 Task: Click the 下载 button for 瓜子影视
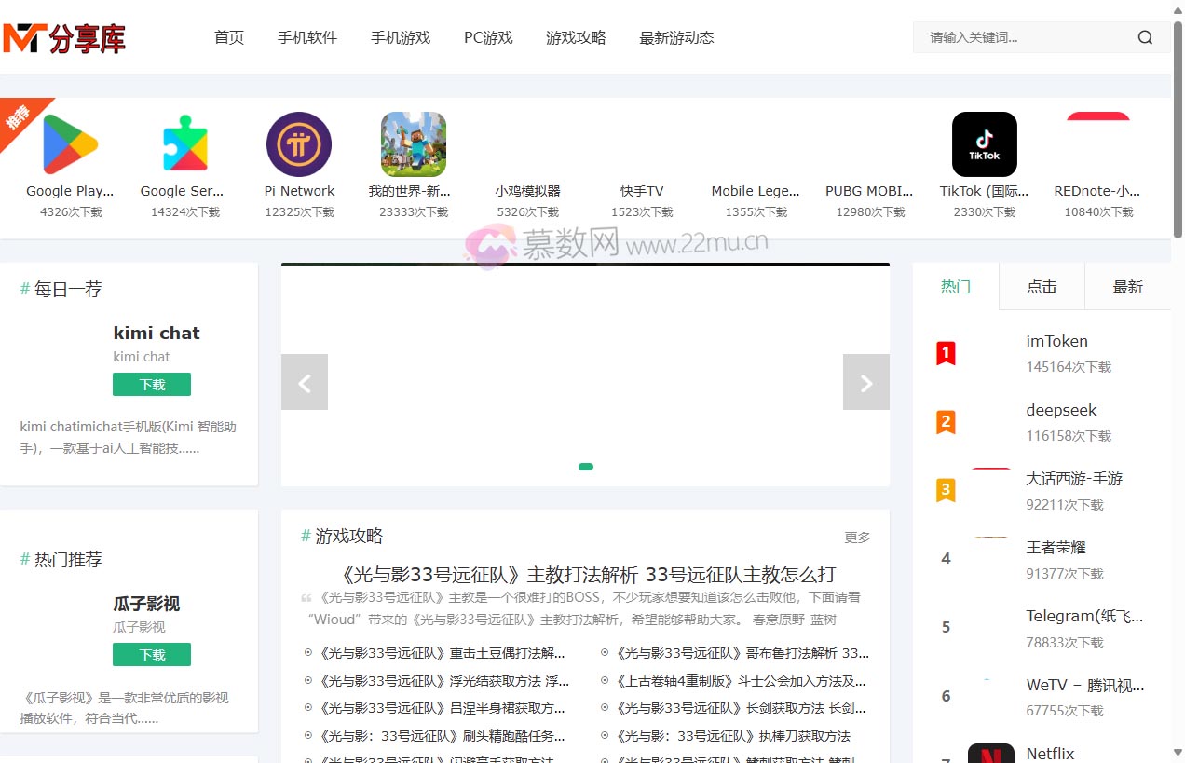152,655
